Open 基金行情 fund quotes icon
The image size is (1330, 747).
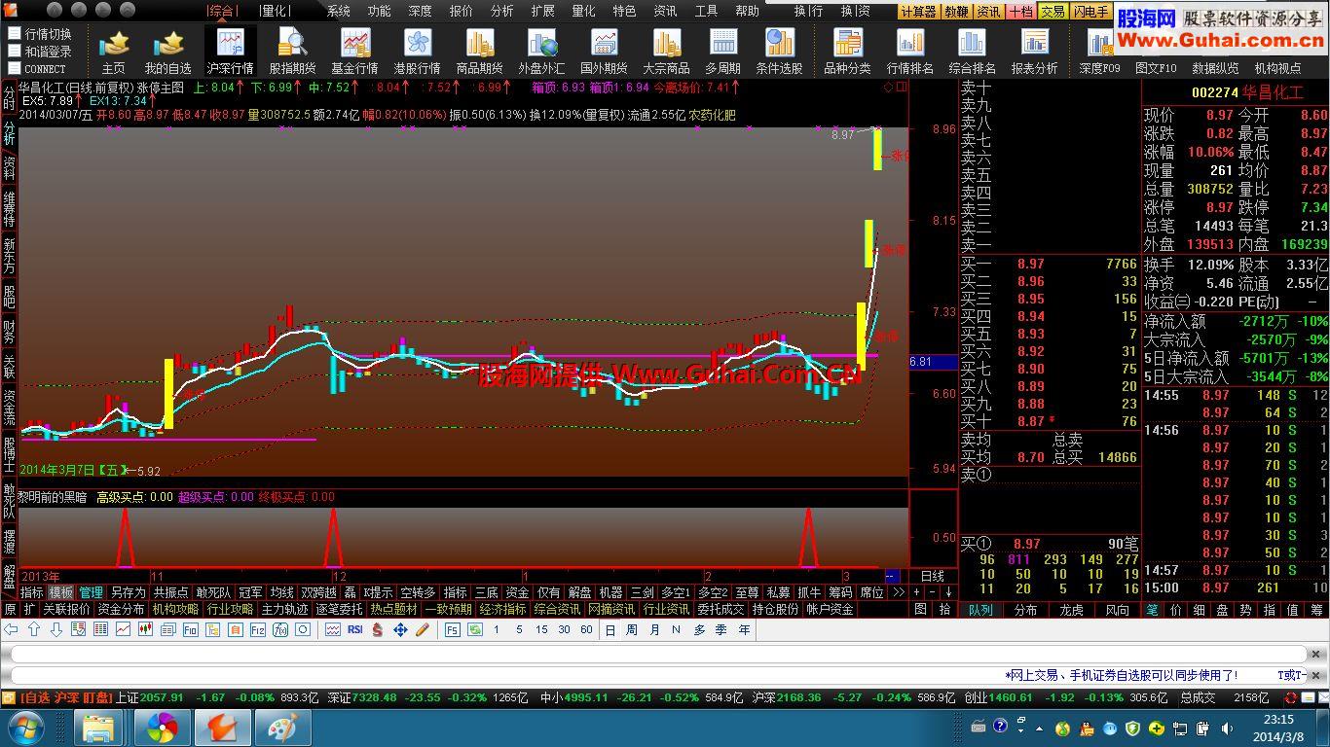[x=354, y=51]
